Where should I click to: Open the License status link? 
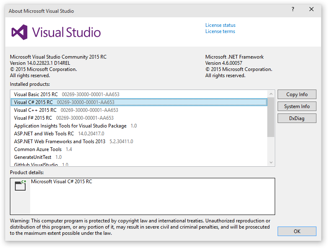(x=220, y=25)
